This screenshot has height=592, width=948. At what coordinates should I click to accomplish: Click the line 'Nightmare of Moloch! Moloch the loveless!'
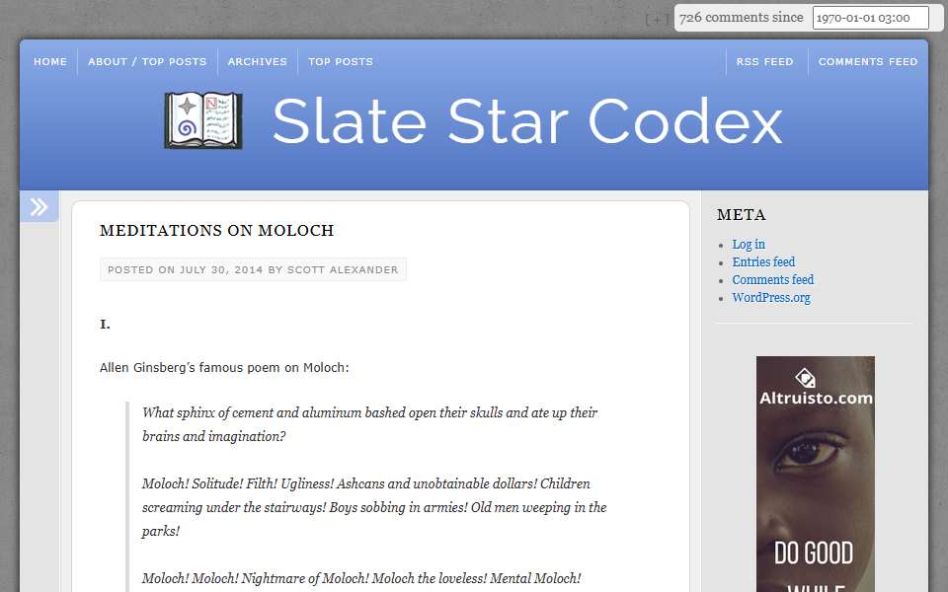tap(361, 578)
